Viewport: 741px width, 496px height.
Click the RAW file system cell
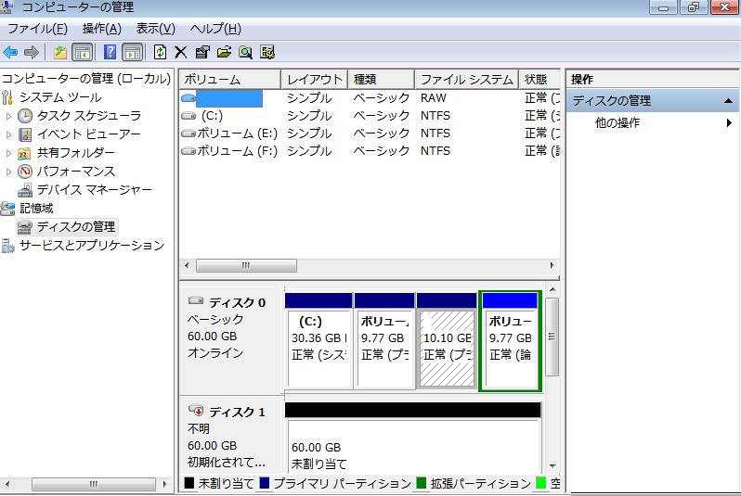coord(434,98)
